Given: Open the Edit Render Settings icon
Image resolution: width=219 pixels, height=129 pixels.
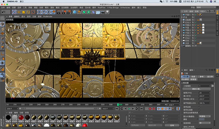Looking at the screenshot, I should click(69, 12).
